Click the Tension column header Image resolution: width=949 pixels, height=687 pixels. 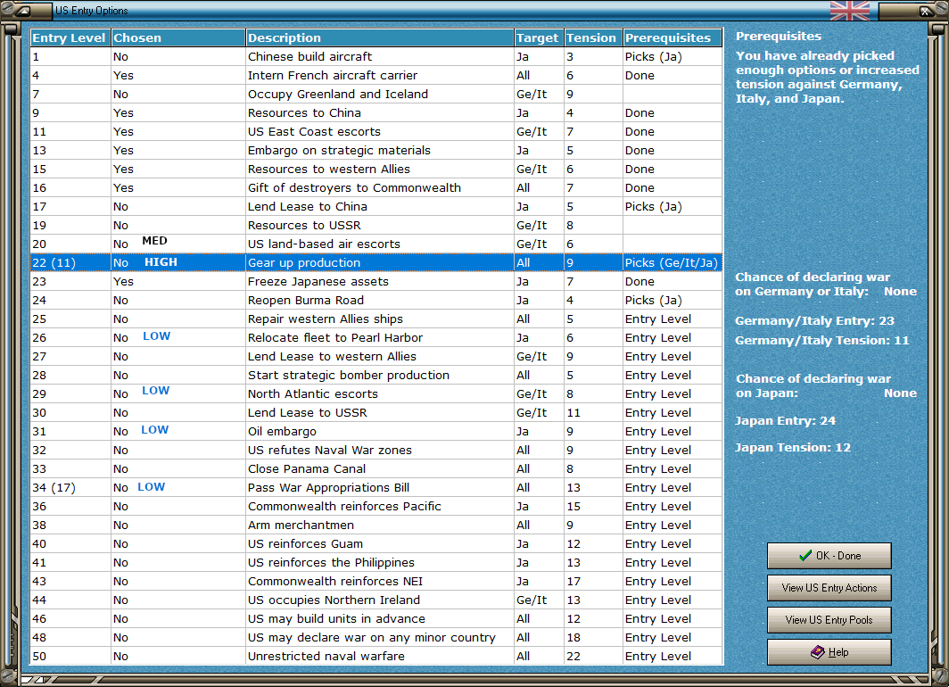pos(593,37)
